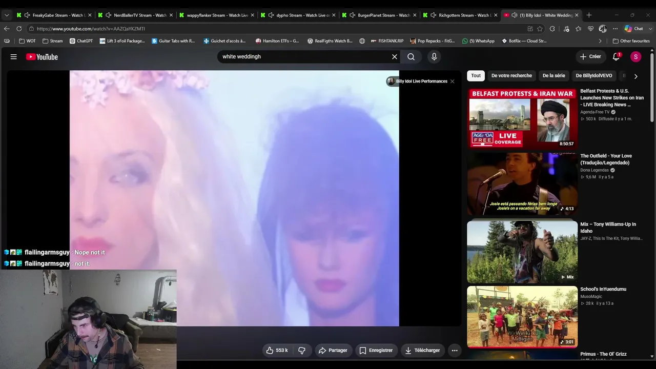This screenshot has height=369, width=656.
Task: Mute the FreakyGabe Stream tab
Action: coord(27,15)
